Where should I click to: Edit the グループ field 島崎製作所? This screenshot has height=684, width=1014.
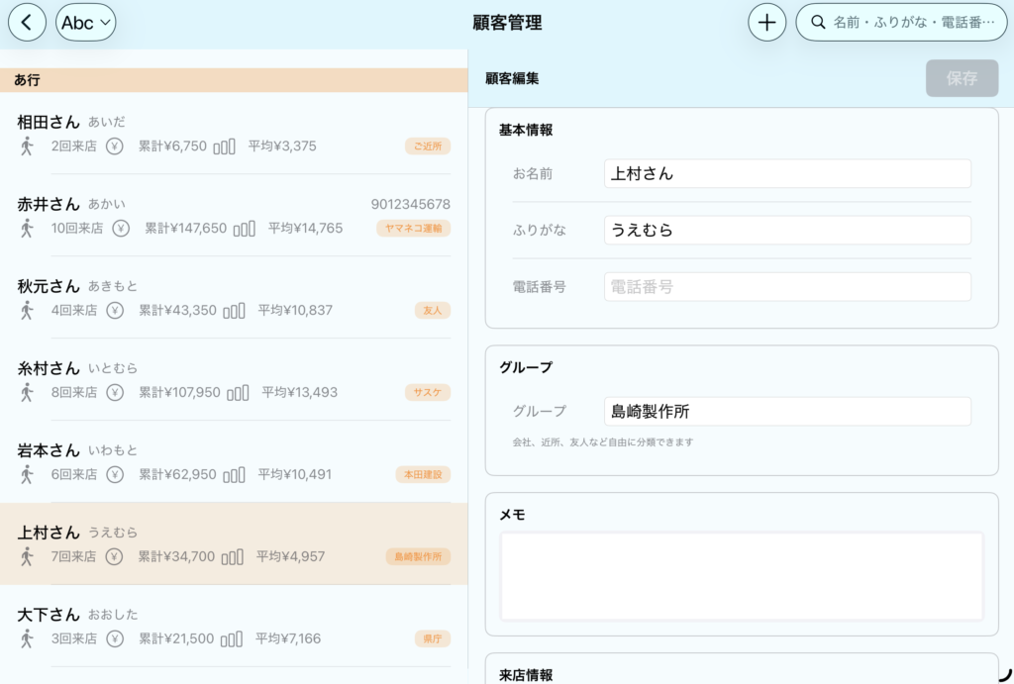coord(787,412)
